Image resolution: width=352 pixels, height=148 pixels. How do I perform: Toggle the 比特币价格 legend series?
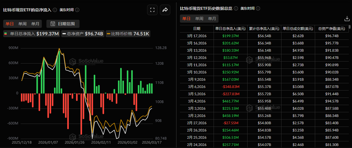[x=128, y=34]
